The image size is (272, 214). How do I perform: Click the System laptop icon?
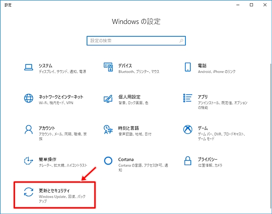click(x=29, y=68)
